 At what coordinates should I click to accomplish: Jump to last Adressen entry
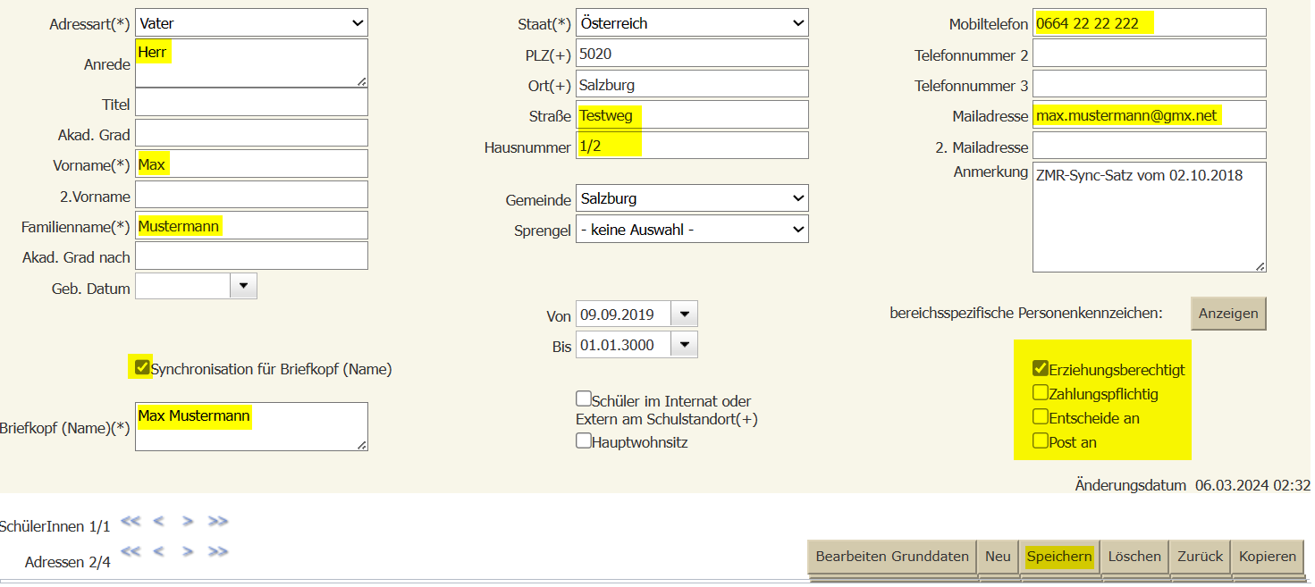point(217,551)
